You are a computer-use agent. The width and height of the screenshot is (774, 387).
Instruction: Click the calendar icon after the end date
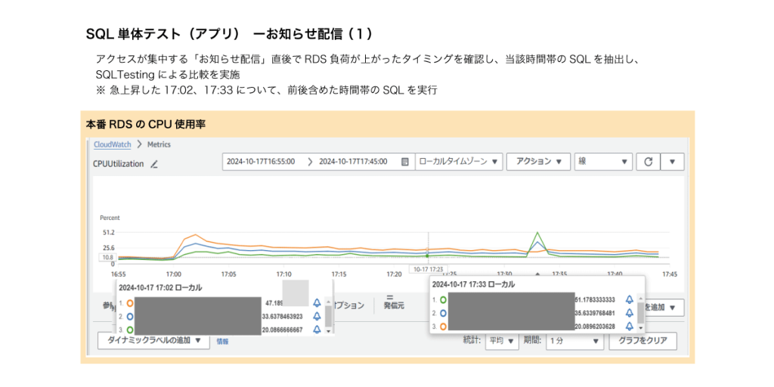(x=405, y=162)
